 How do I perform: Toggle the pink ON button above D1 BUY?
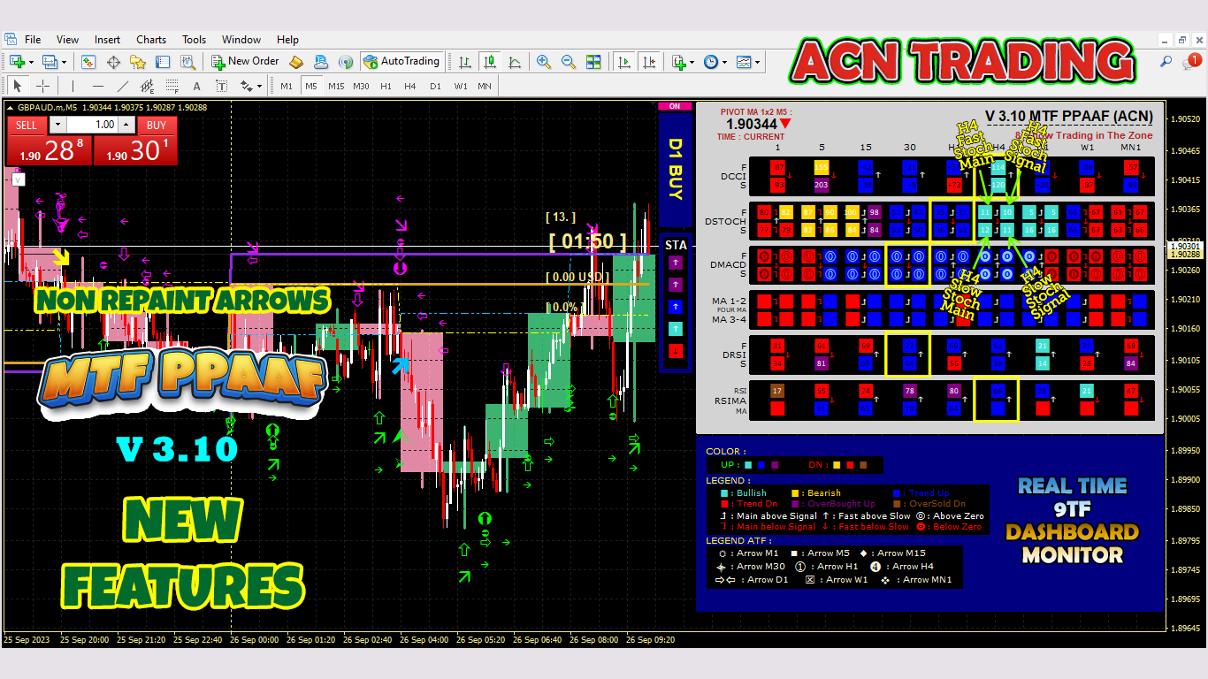[x=675, y=106]
